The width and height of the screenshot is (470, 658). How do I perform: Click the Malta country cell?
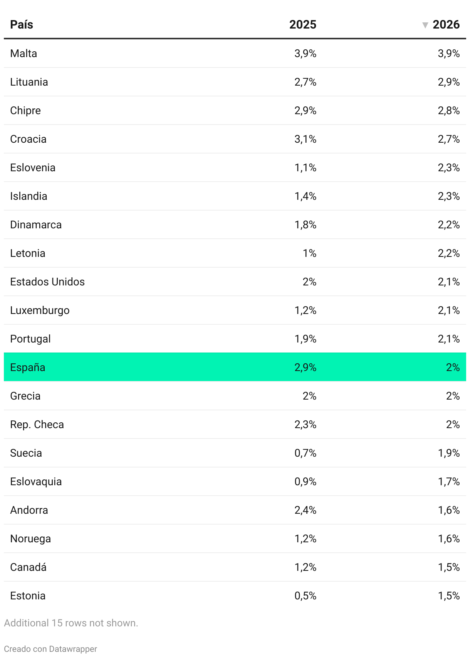tap(23, 53)
